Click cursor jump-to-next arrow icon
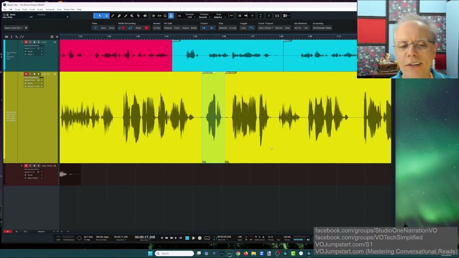This screenshot has height=258, width=459. click(x=212, y=28)
